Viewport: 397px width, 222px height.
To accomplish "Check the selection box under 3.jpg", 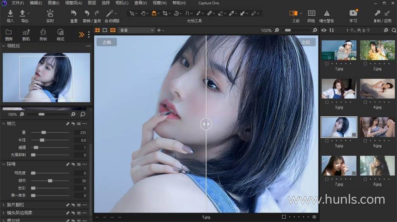I will [x=327, y=102].
